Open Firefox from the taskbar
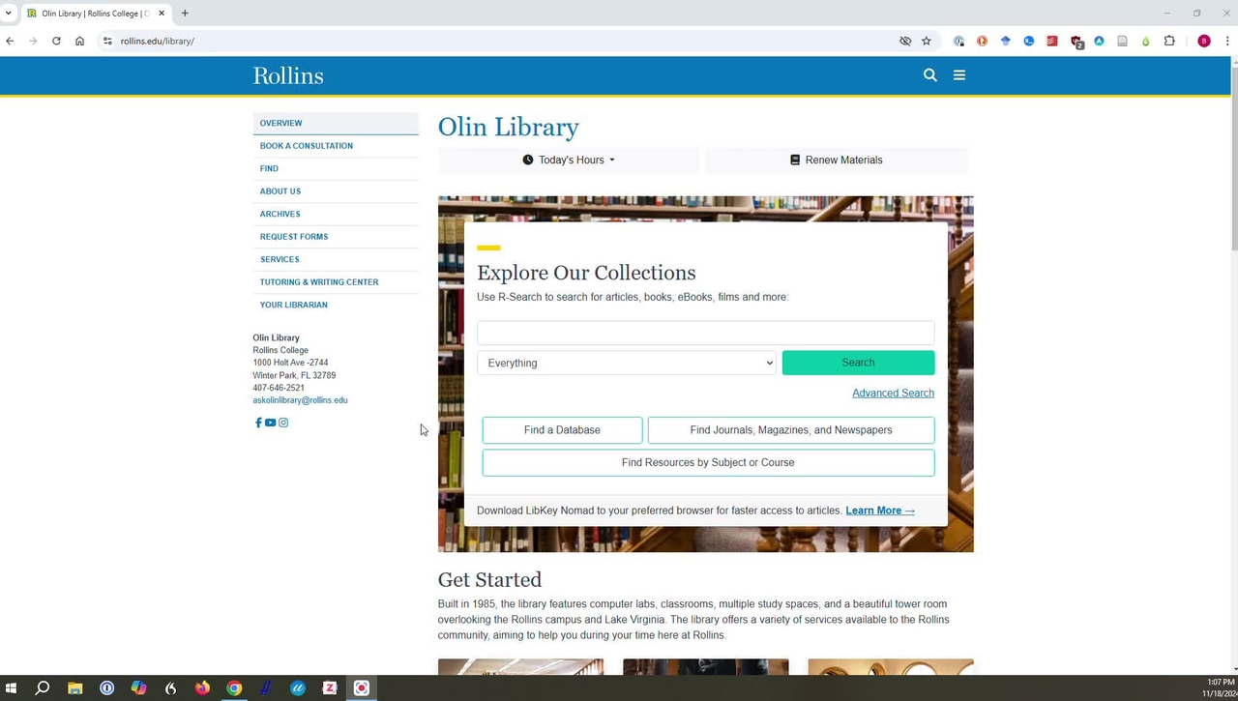 (202, 688)
